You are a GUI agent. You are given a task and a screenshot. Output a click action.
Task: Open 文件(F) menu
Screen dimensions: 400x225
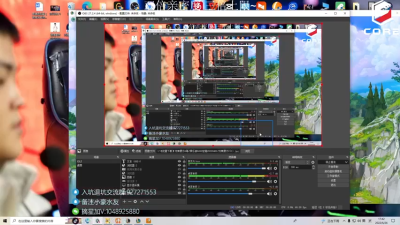coord(82,19)
